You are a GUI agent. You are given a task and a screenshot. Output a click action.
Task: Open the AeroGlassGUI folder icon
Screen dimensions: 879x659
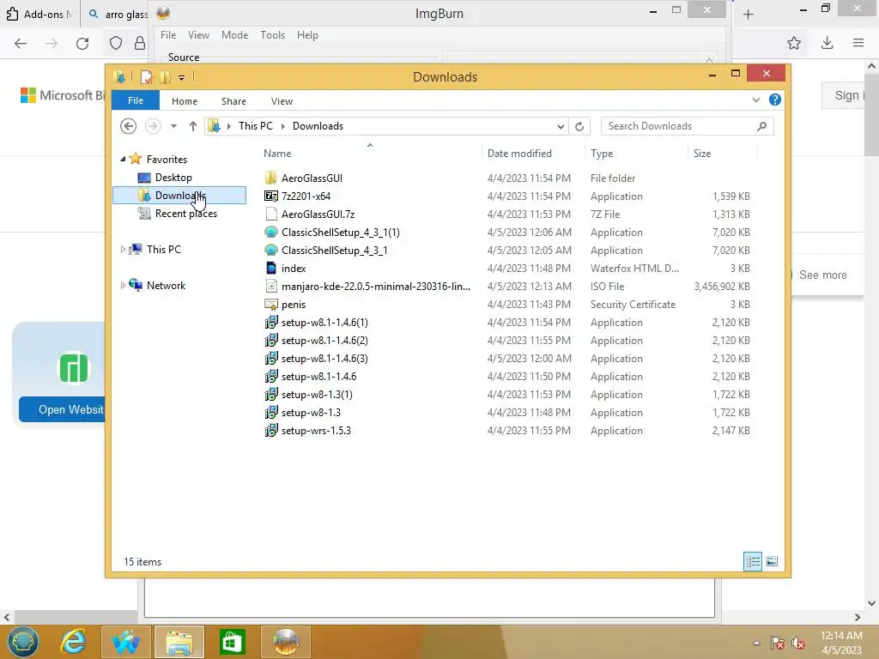pos(270,178)
